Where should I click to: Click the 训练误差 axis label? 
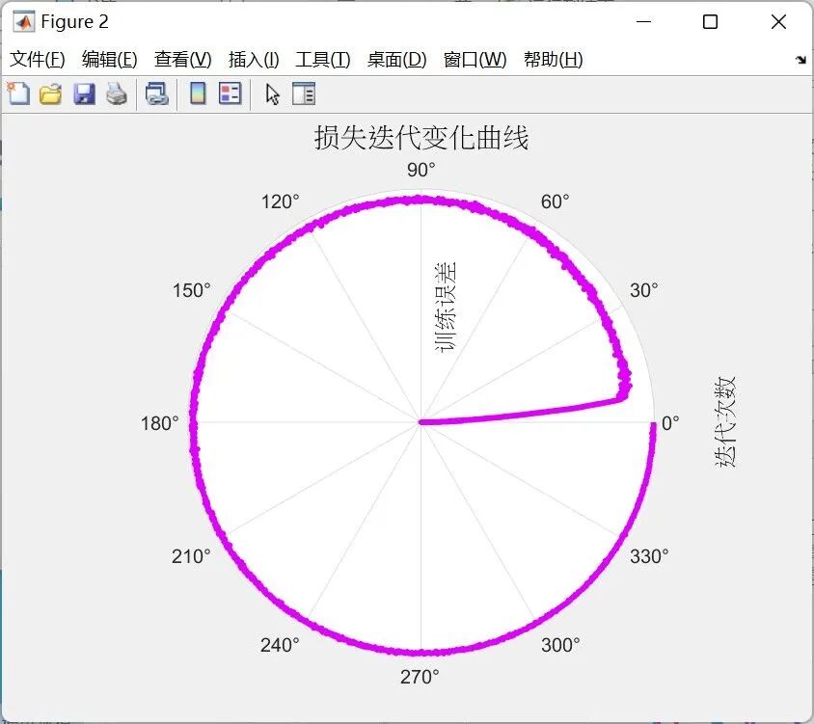[x=446, y=307]
